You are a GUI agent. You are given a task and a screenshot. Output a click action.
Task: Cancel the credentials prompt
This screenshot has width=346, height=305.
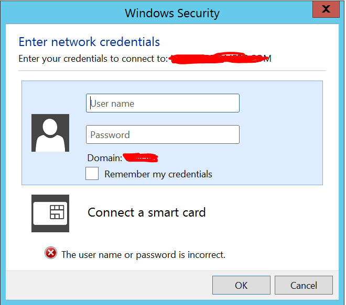point(304,285)
